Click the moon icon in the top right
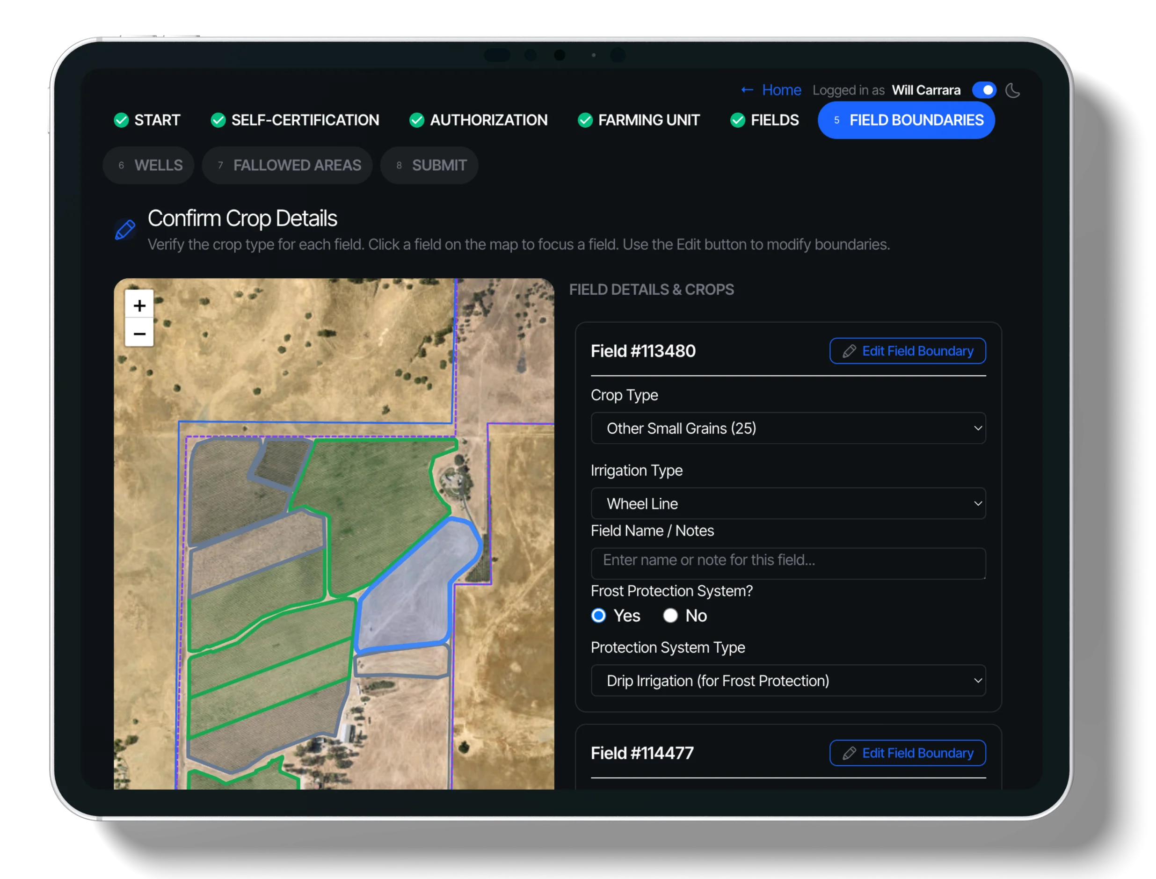The image size is (1156, 879). pos(1013,90)
